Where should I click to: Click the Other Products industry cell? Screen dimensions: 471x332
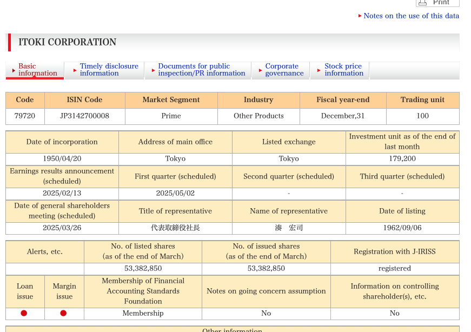coord(258,116)
